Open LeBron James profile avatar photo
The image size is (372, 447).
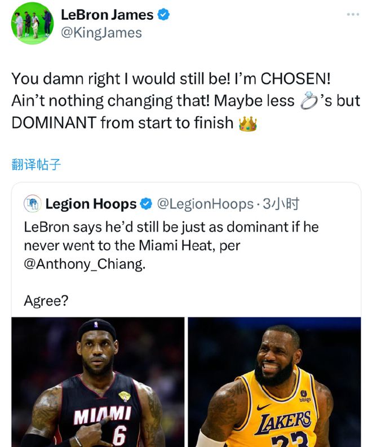(x=31, y=23)
